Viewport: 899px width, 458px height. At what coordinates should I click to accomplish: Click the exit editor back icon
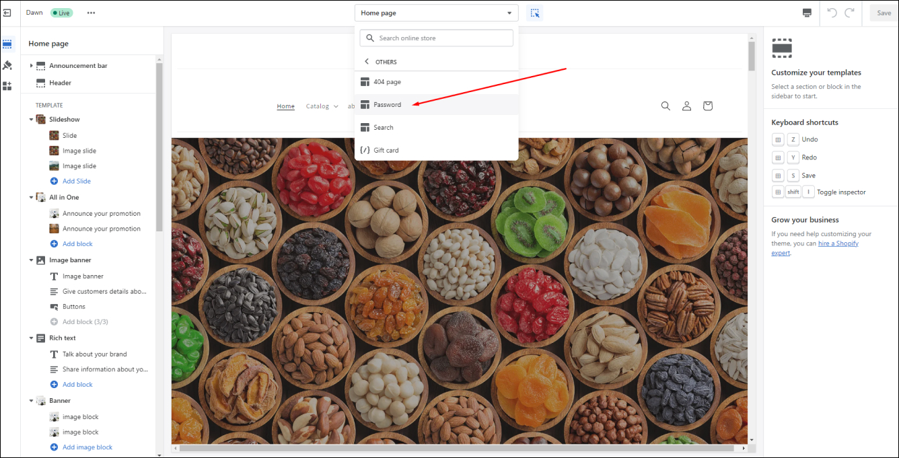[x=7, y=13]
